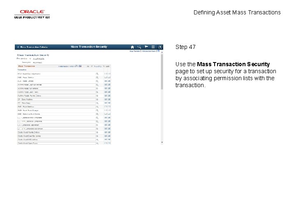Open the New Window link
The height and width of the screenshot is (222, 296).
coord(135,51)
